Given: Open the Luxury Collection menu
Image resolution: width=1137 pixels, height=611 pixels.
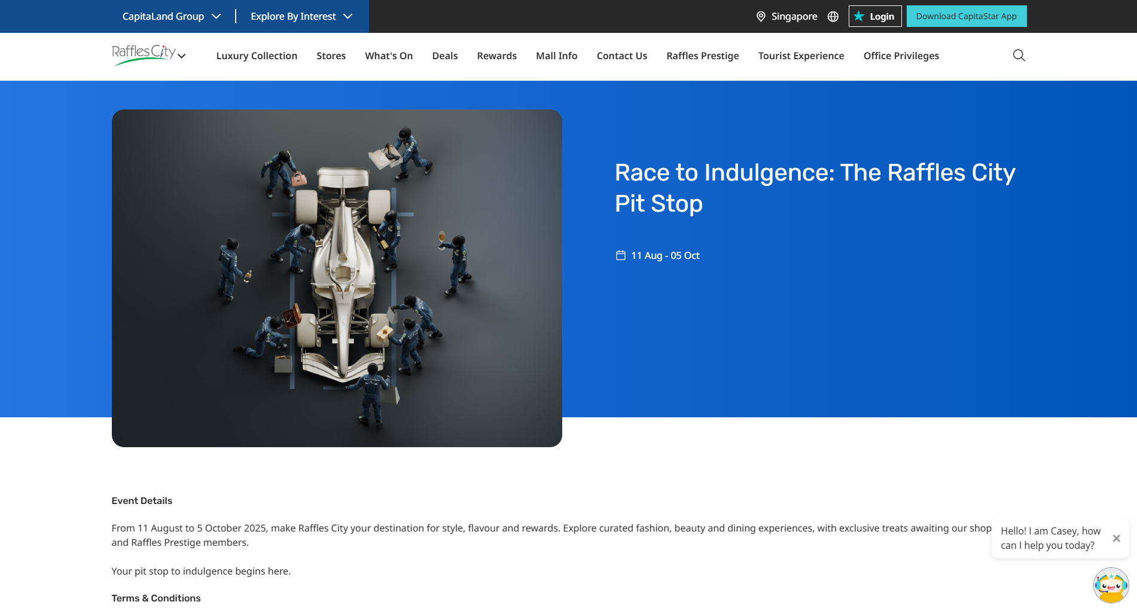Looking at the screenshot, I should tap(257, 56).
